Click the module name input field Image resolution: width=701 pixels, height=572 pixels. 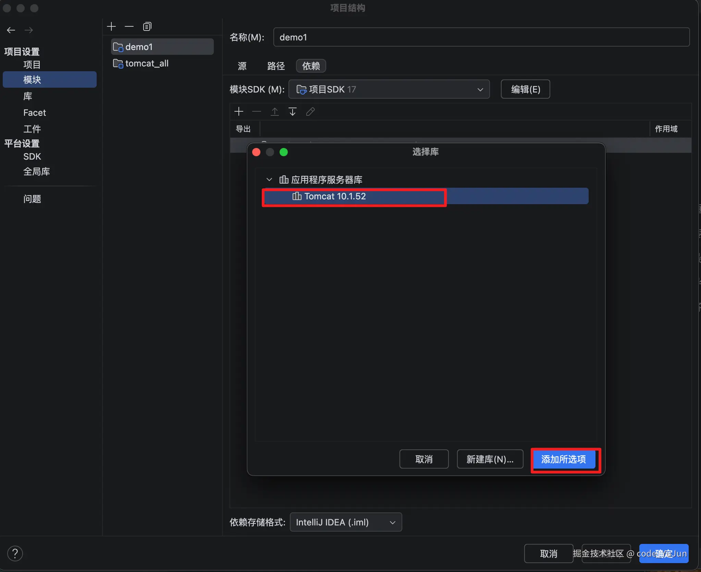point(481,37)
